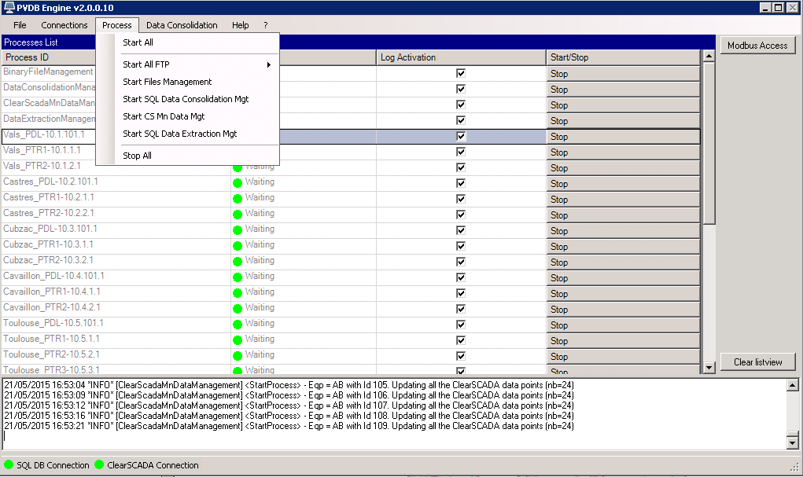This screenshot has width=803, height=477.
Task: Select Stop All from Process menu
Action: coord(137,156)
